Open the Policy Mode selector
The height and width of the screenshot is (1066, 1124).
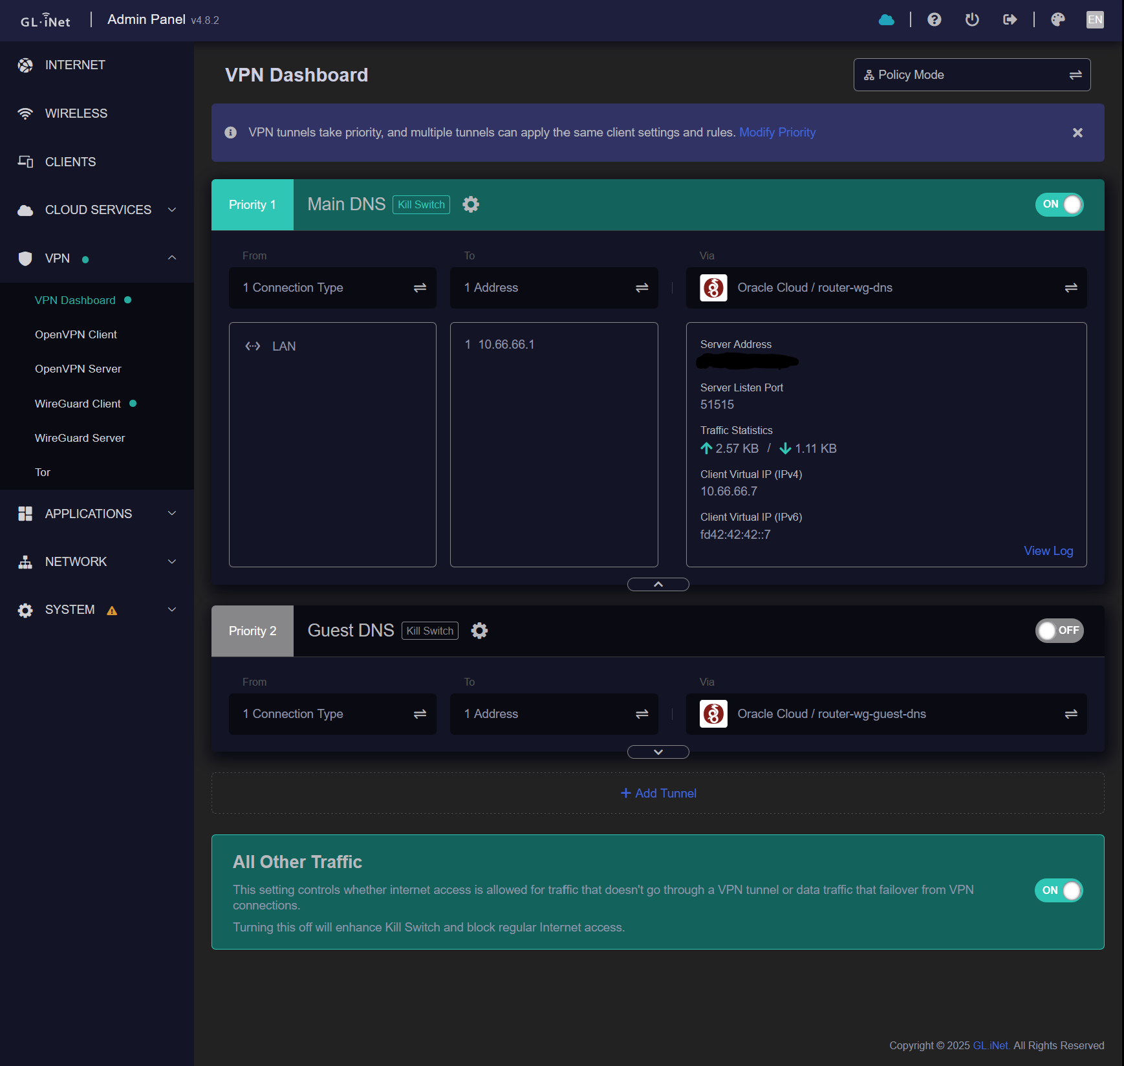pyautogui.click(x=971, y=75)
